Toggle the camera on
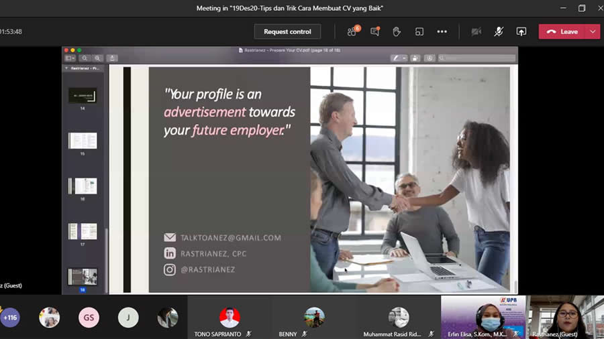604x339 pixels. tap(476, 31)
